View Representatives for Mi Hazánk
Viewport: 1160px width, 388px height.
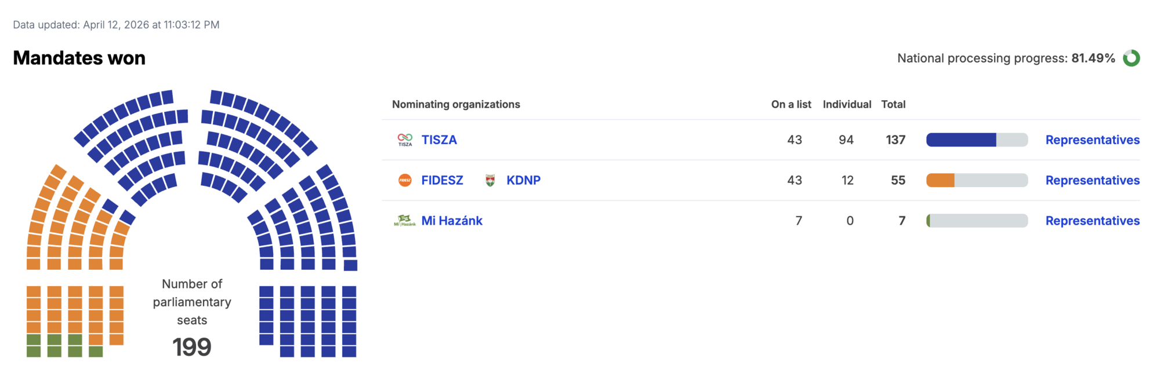(1092, 221)
